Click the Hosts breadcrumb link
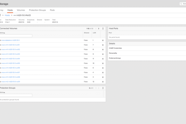 tap(7, 15)
